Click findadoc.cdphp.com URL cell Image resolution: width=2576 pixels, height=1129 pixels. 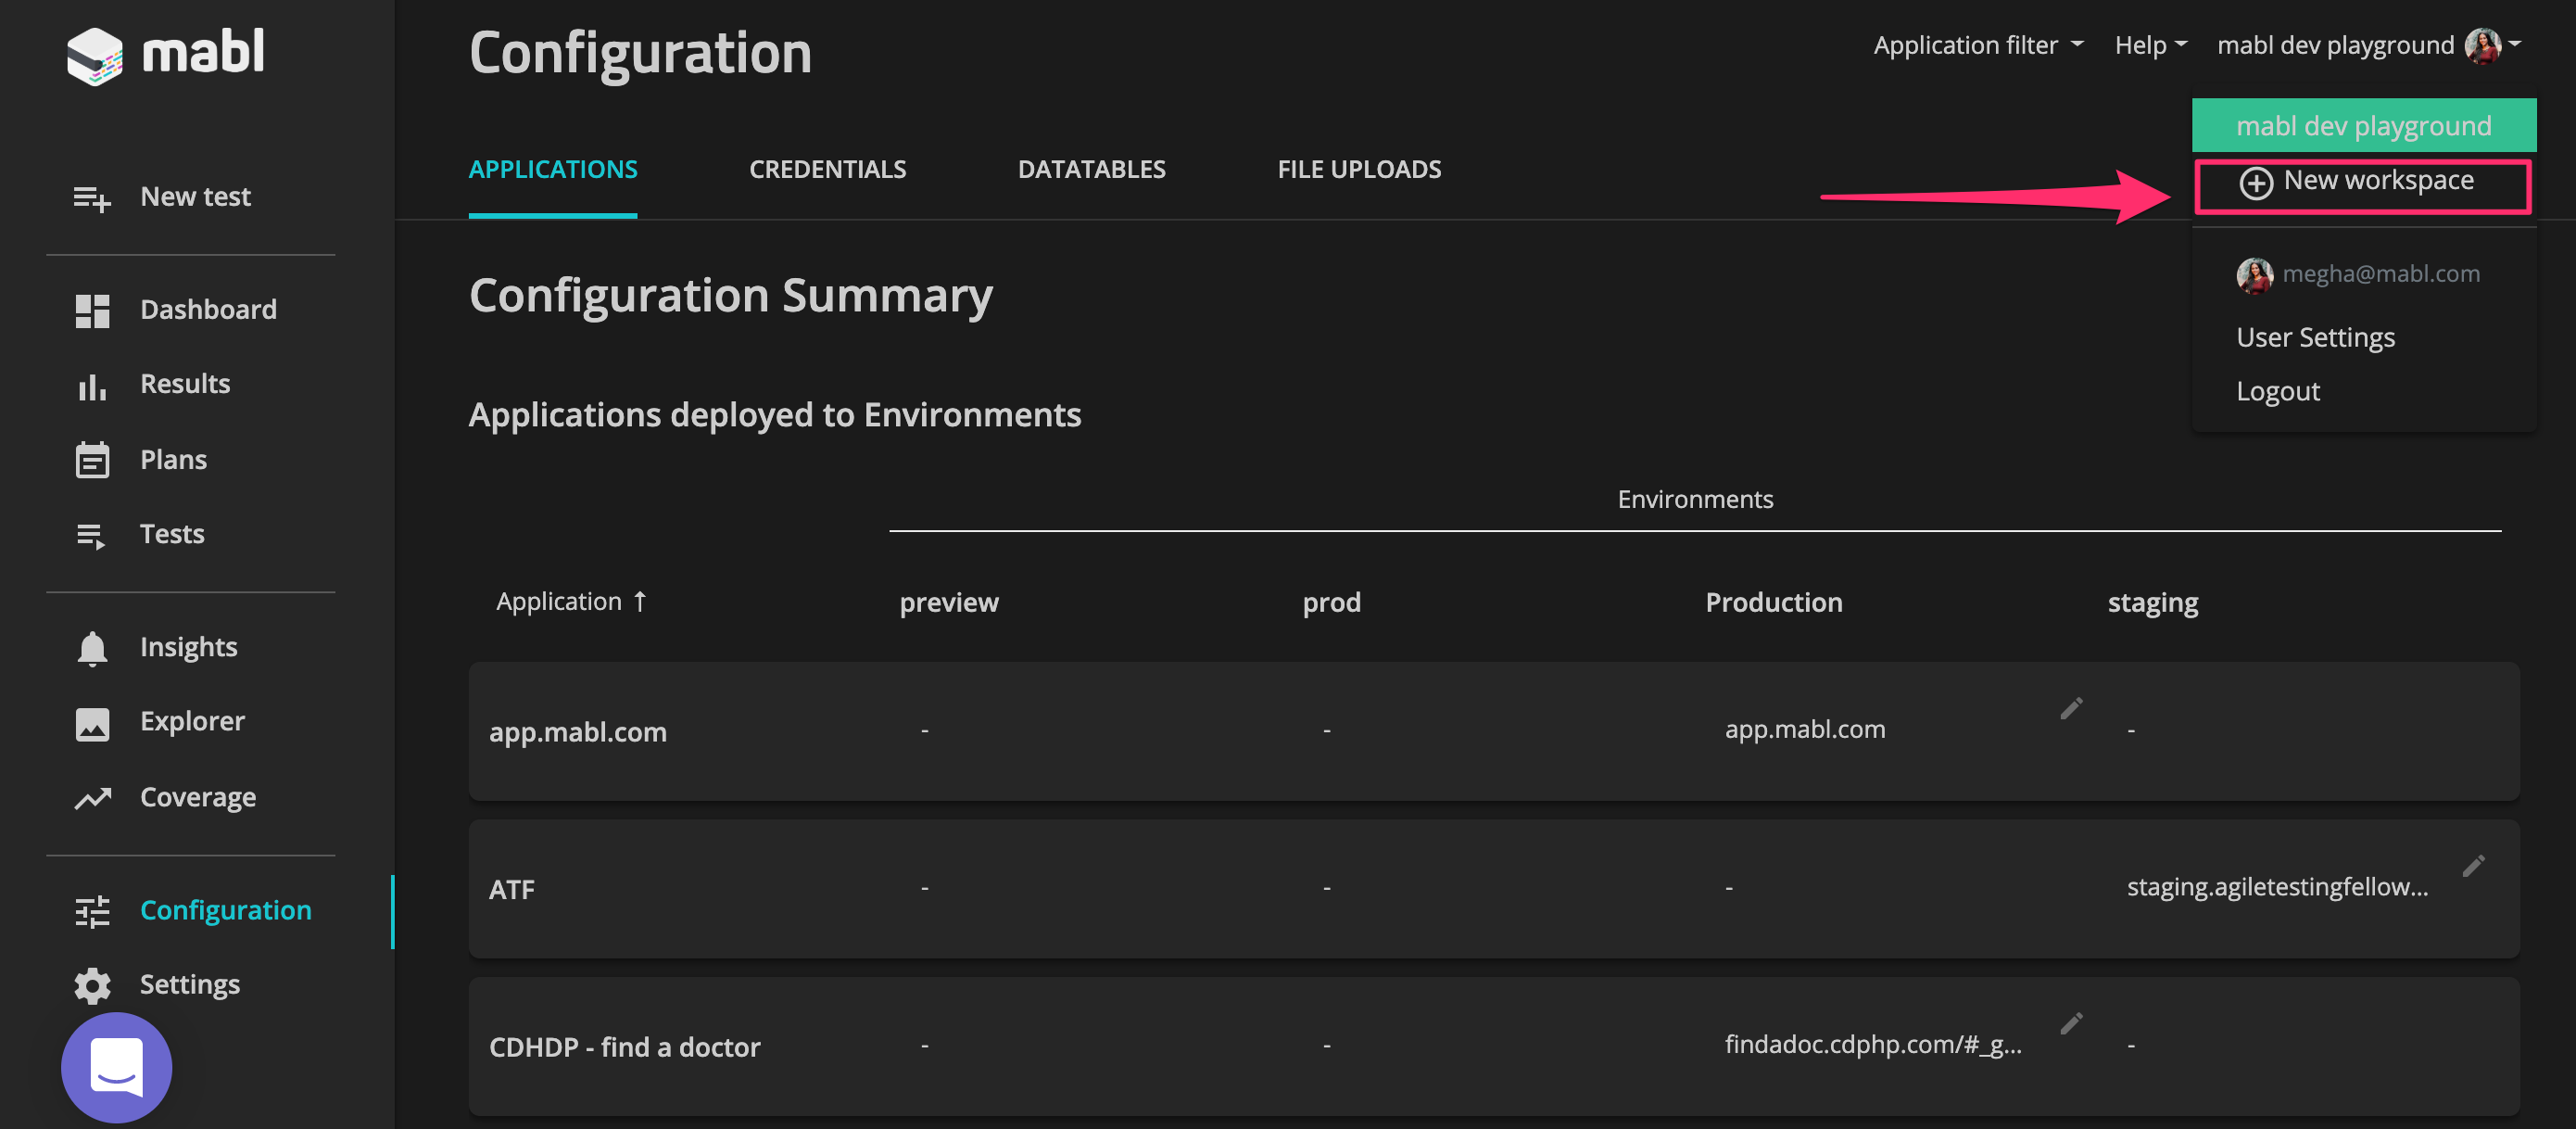tap(1872, 1045)
